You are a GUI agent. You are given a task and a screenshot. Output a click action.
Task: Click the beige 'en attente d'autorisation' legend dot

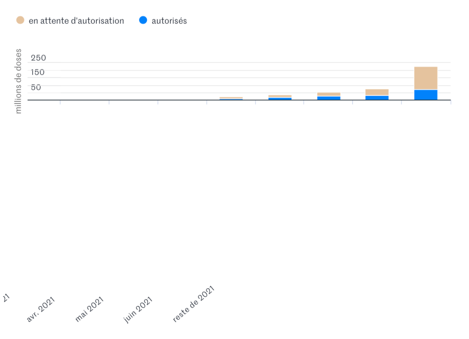pos(20,20)
